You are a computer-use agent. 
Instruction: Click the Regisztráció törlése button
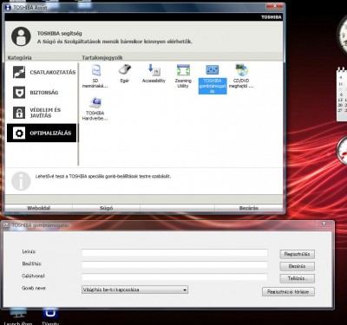(288, 292)
